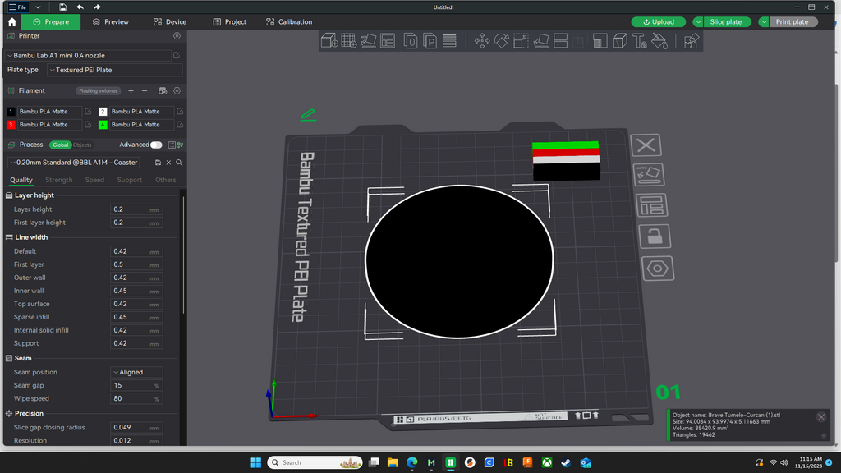
Task: Switch process scope to Objects
Action: (x=82, y=145)
